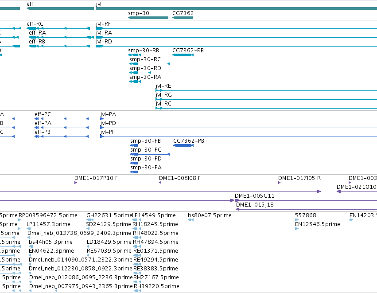Click EST RH48022.5prime

pyautogui.click(x=137, y=238)
